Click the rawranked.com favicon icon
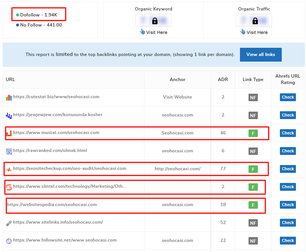 (9, 151)
